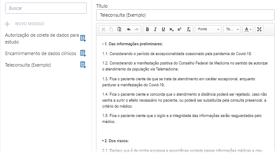Maximize the editor with the expand icon
275x155 pixels.
coord(259,29)
